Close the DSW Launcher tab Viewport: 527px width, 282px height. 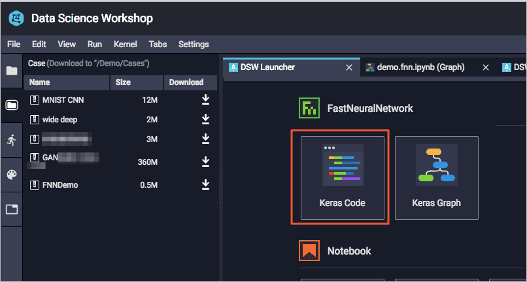(349, 67)
